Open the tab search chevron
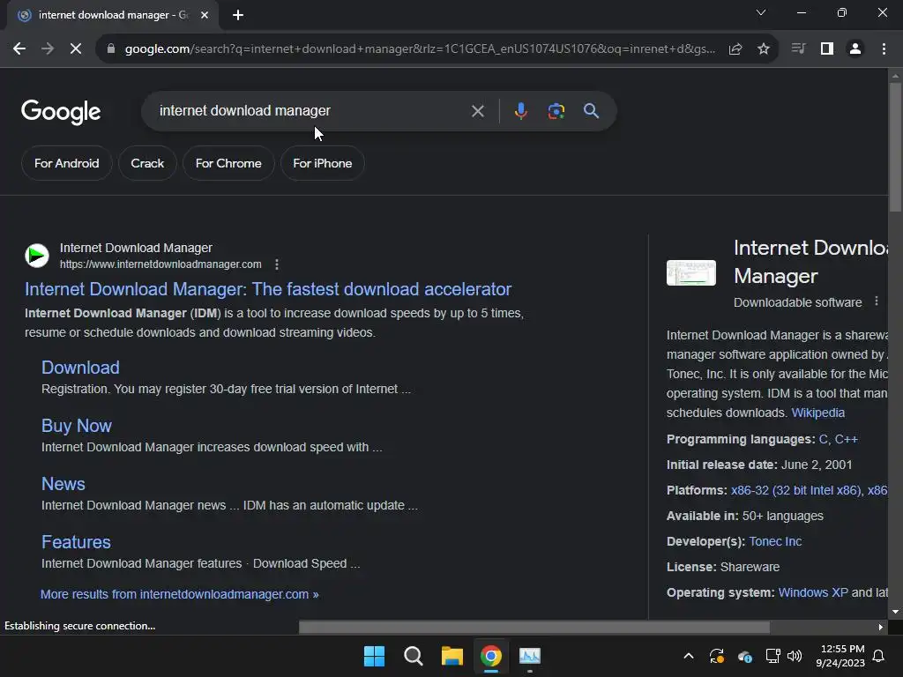Image resolution: width=903 pixels, height=677 pixels. (x=761, y=12)
